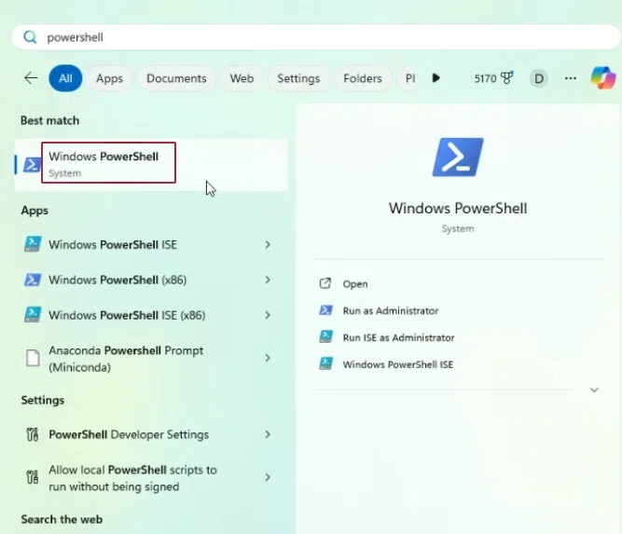
Task: Open the Copilot colorful icon
Action: [603, 77]
